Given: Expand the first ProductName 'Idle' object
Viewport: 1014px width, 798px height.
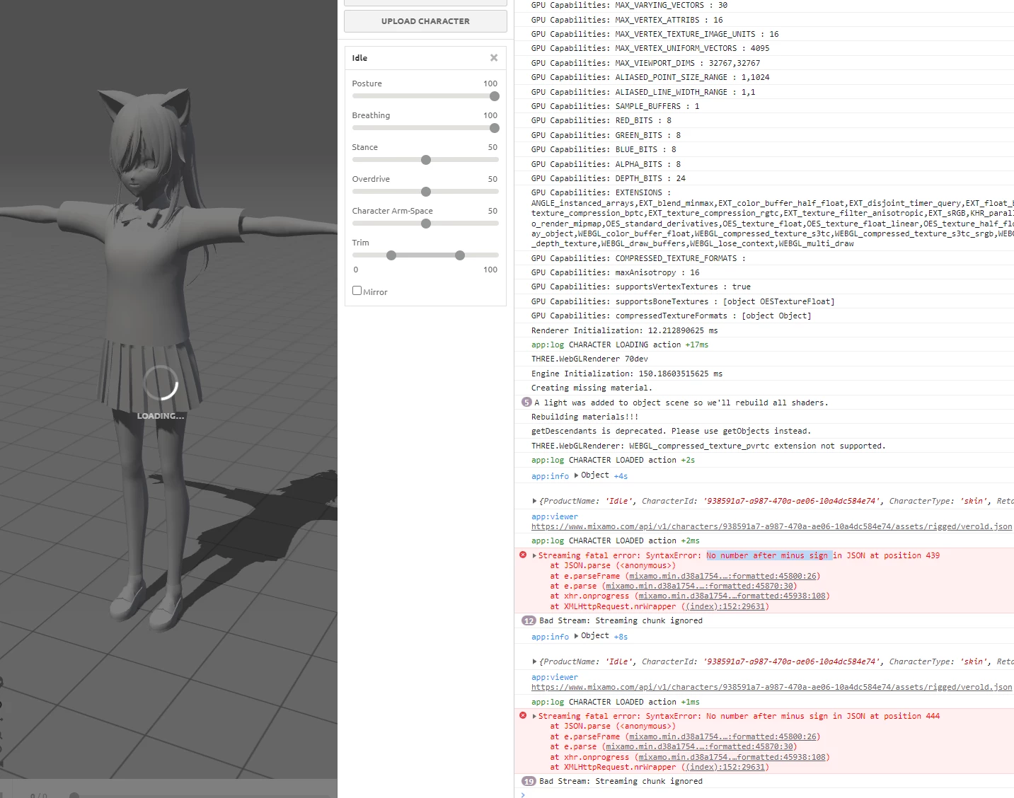Looking at the screenshot, I should click(534, 501).
